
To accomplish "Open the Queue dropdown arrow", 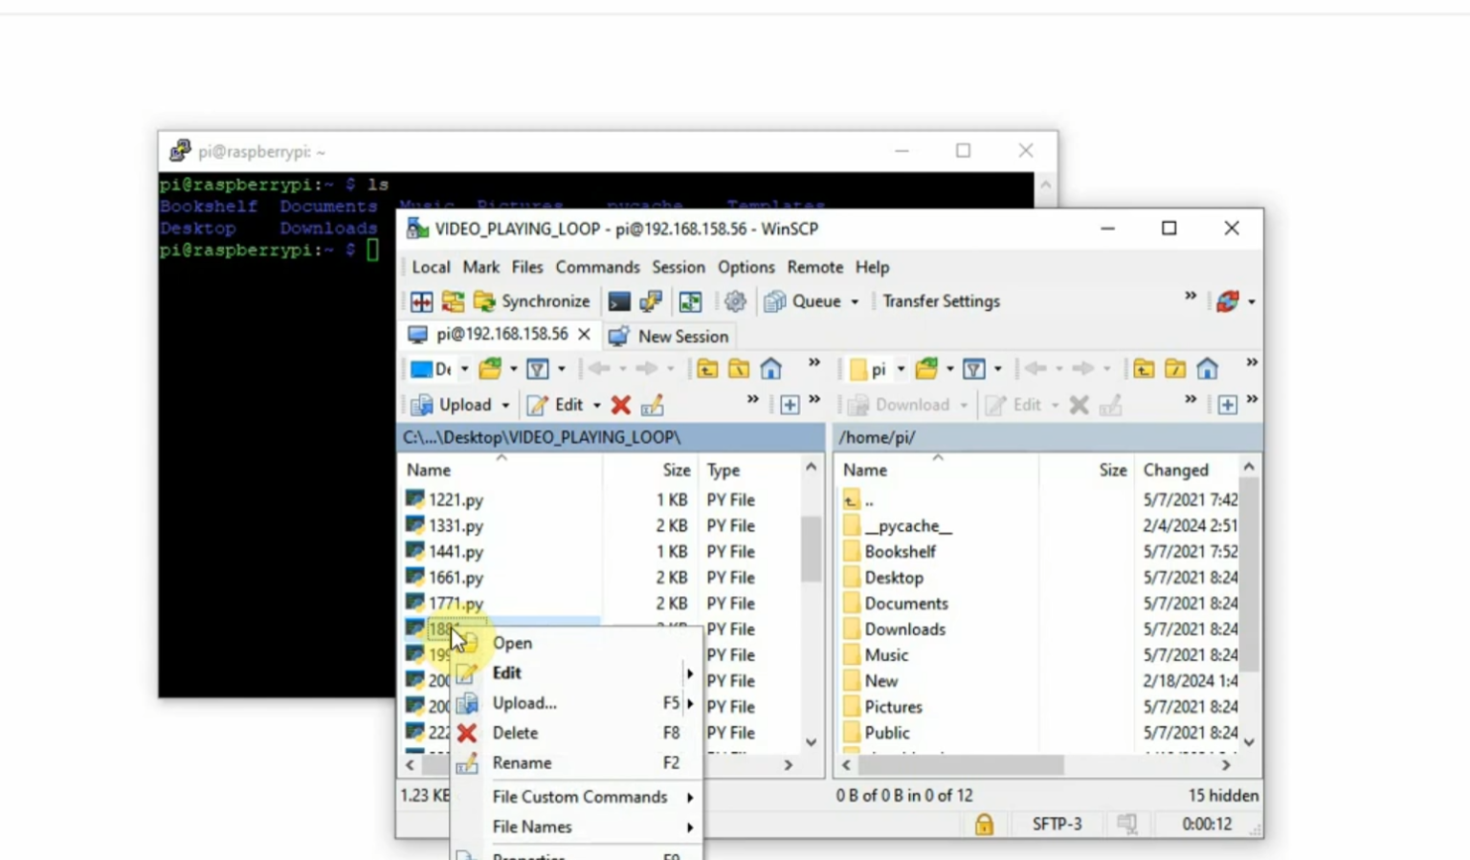I will point(855,301).
